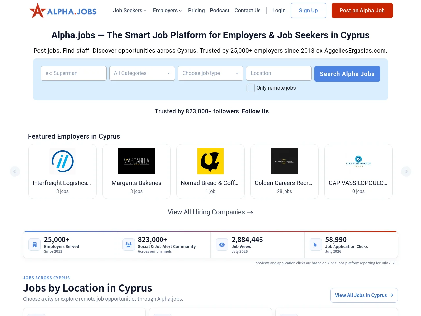Click the '1 job' count text
This screenshot has width=421, height=316.
pyautogui.click(x=210, y=191)
